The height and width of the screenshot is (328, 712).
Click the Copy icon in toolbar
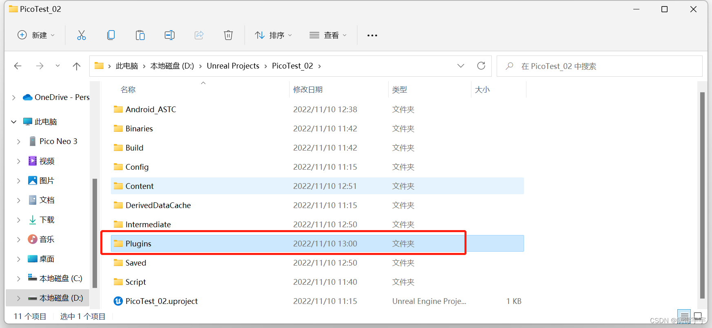click(111, 35)
